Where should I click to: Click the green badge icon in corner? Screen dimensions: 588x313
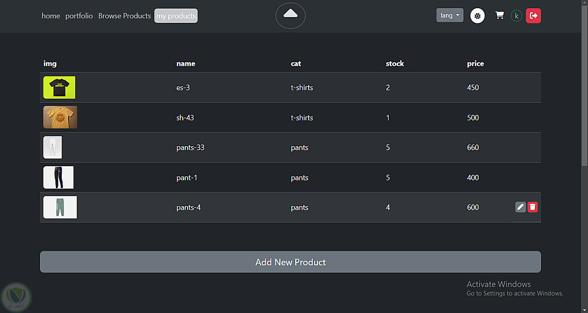coord(16,297)
